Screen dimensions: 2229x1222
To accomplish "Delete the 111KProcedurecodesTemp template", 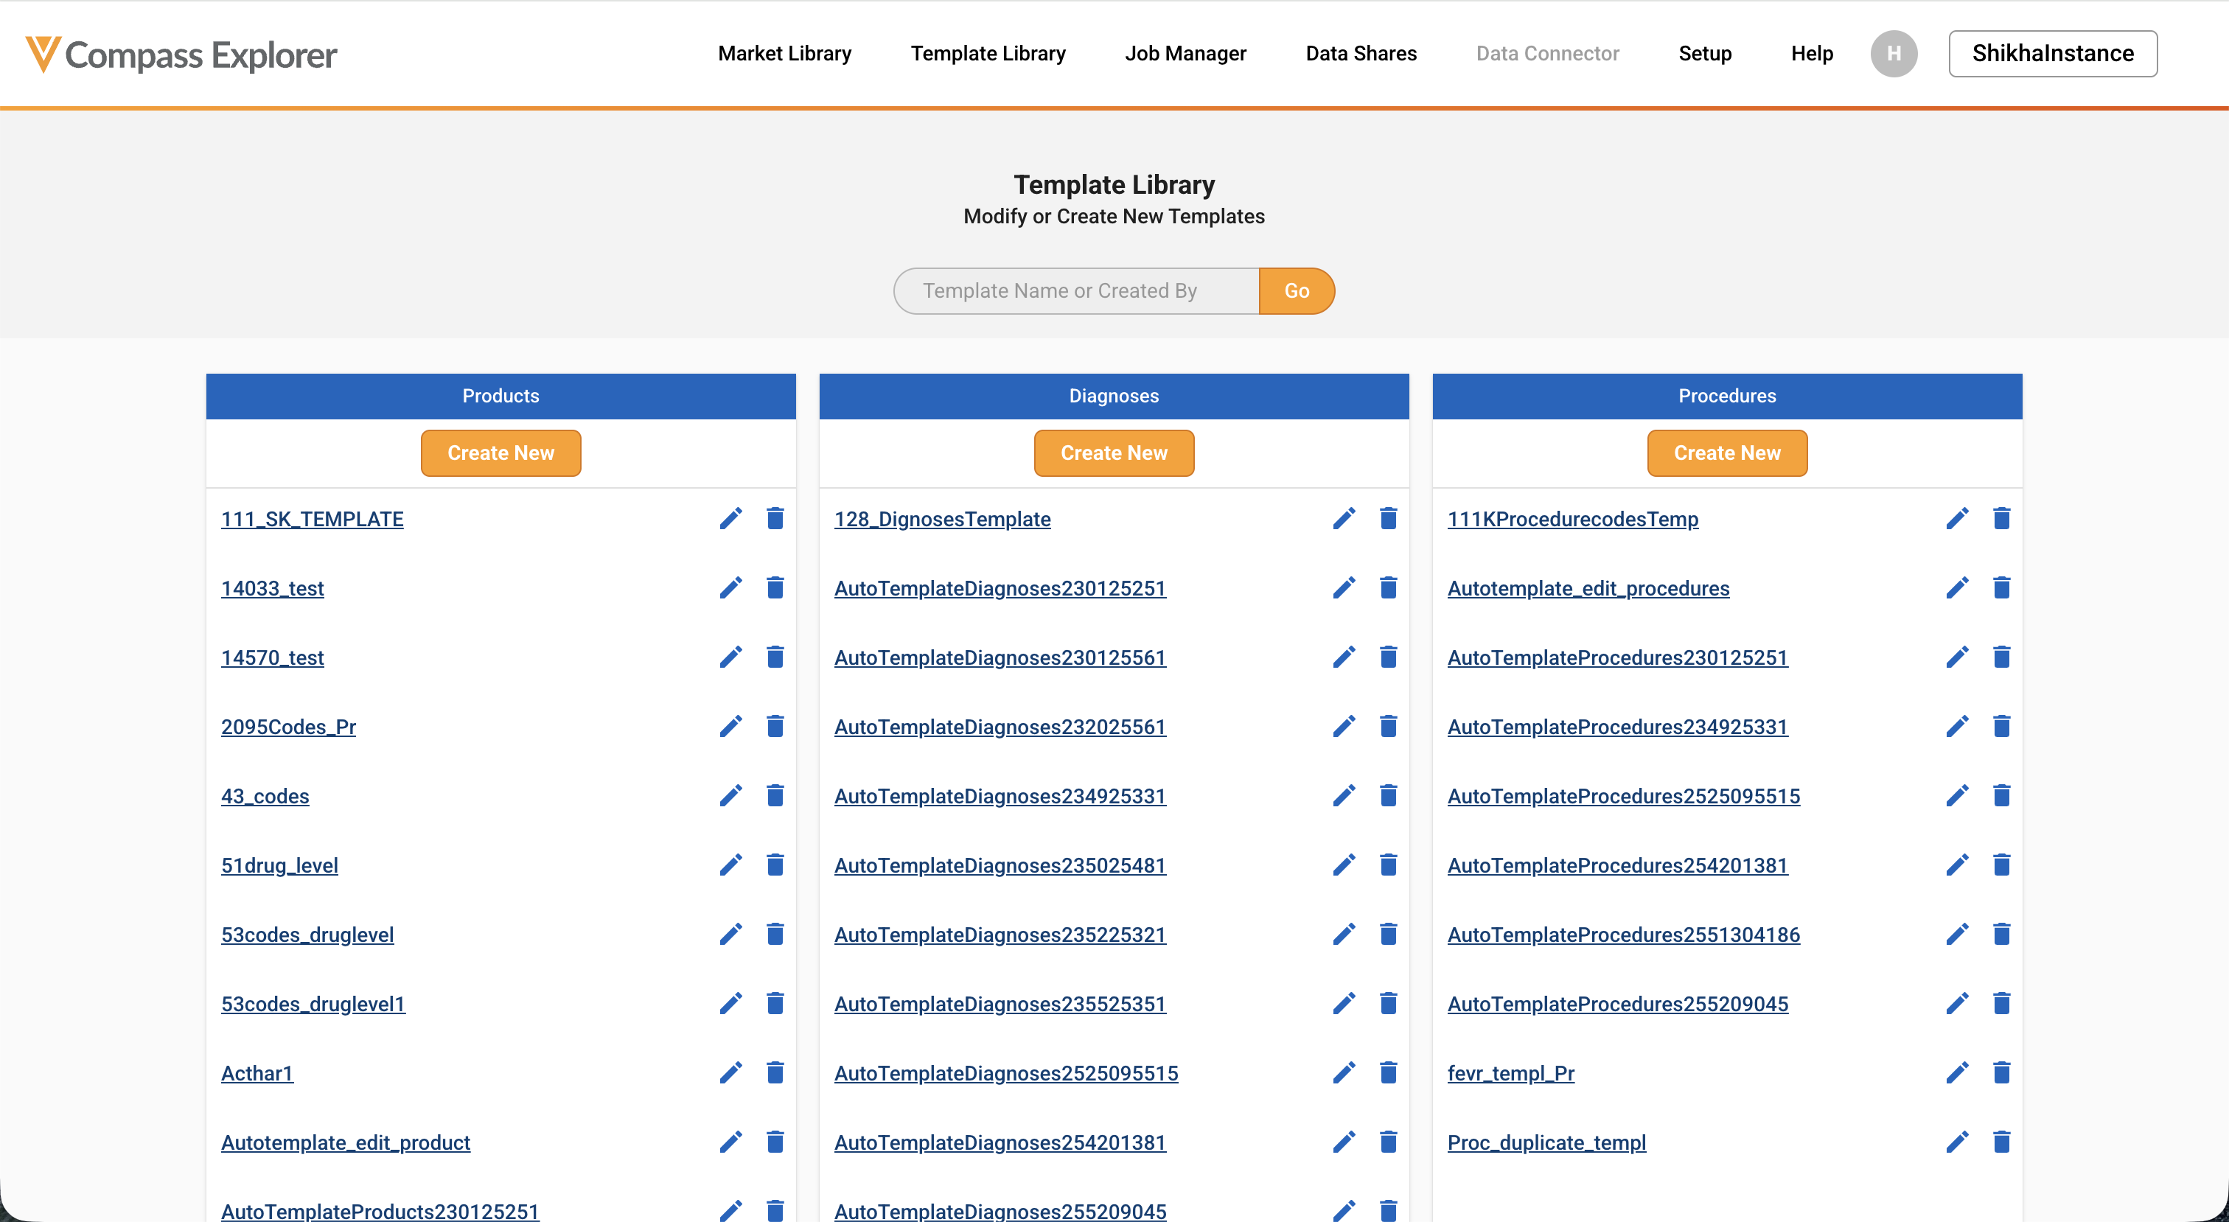I will [x=2002, y=518].
